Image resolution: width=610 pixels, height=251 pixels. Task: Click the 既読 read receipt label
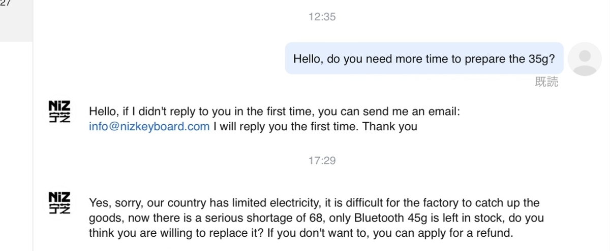tap(547, 82)
